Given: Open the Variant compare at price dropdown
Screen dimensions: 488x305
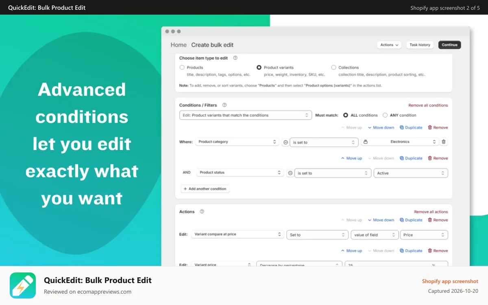Looking at the screenshot, I should (237, 234).
